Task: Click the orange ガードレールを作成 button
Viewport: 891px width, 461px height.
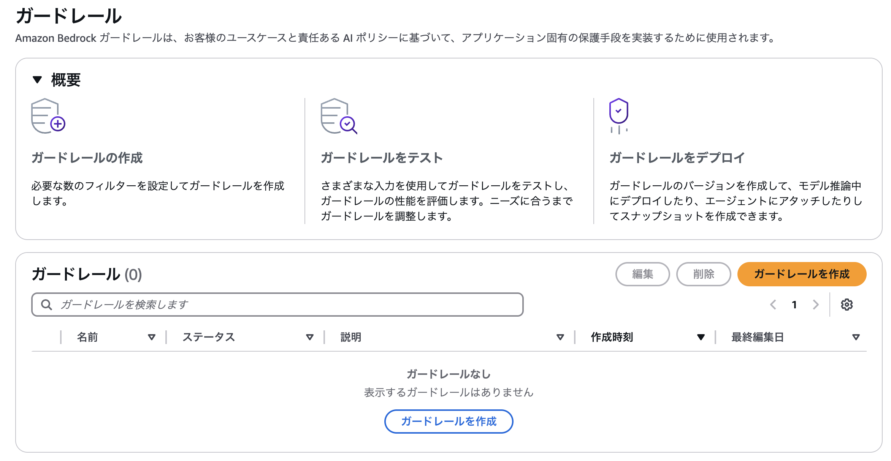Action: click(801, 274)
